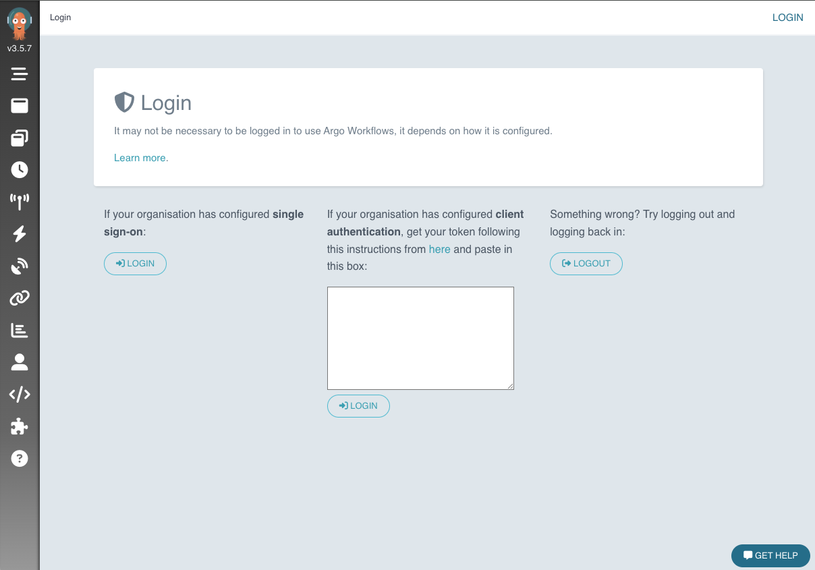Select the Sensors sidebar icon
Image resolution: width=815 pixels, height=570 pixels.
(20, 266)
